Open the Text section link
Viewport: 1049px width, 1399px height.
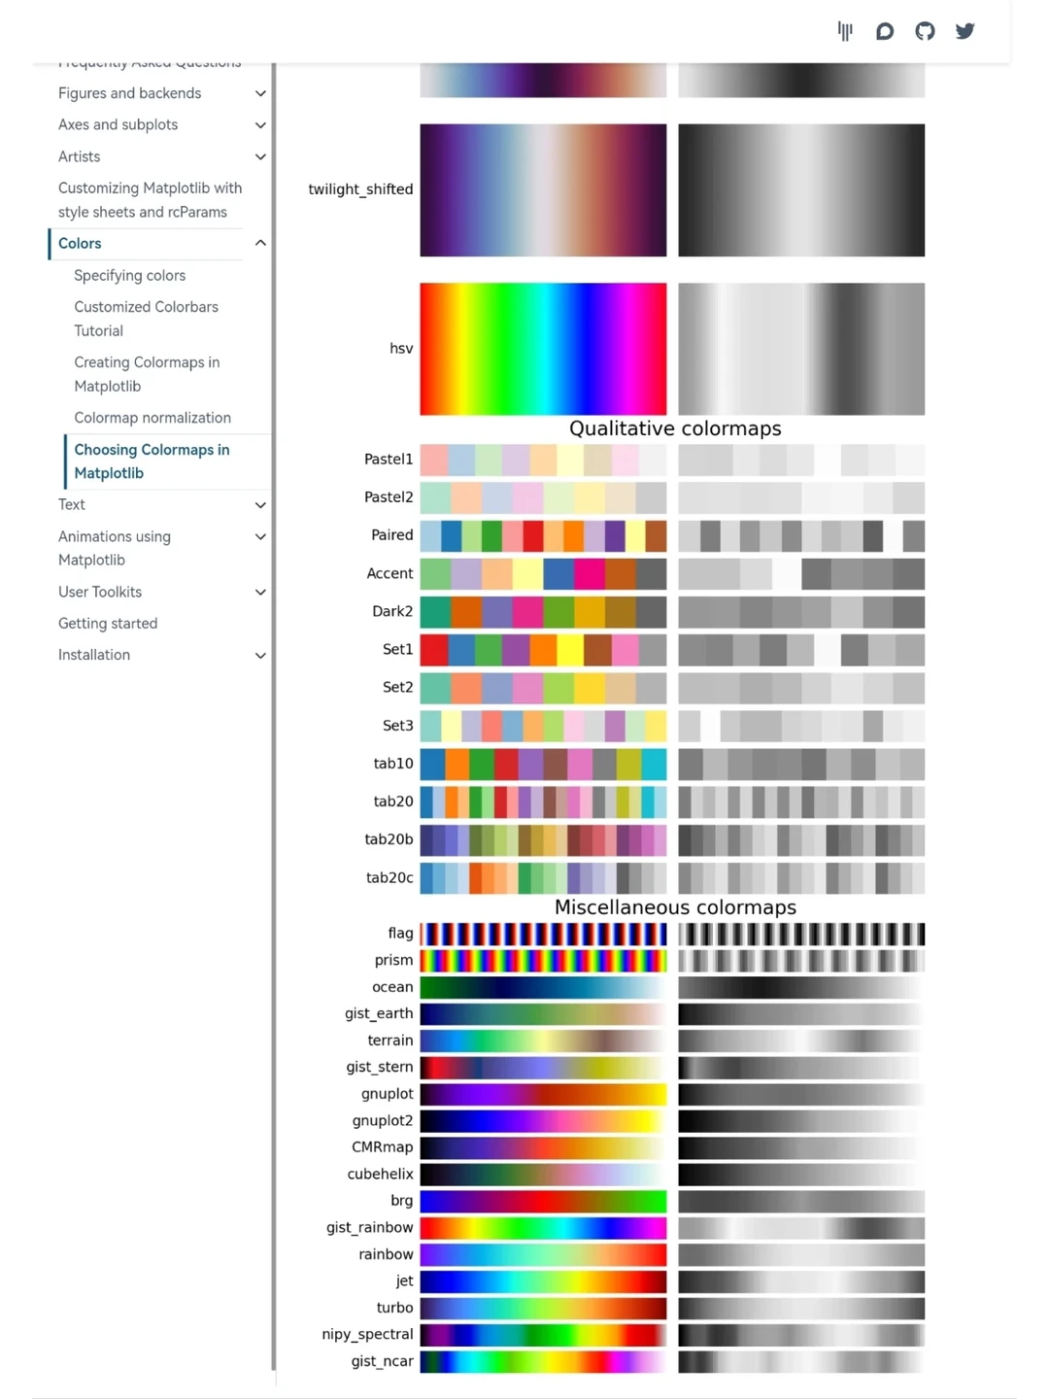(72, 505)
